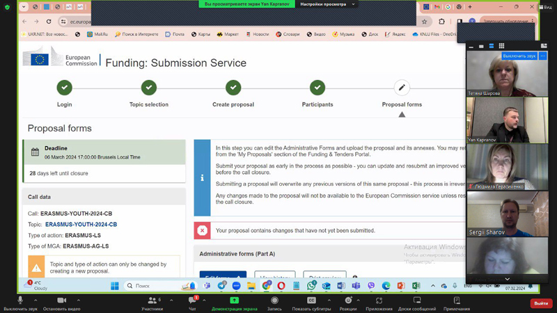Click the Create proposal step checkmark

233,88
